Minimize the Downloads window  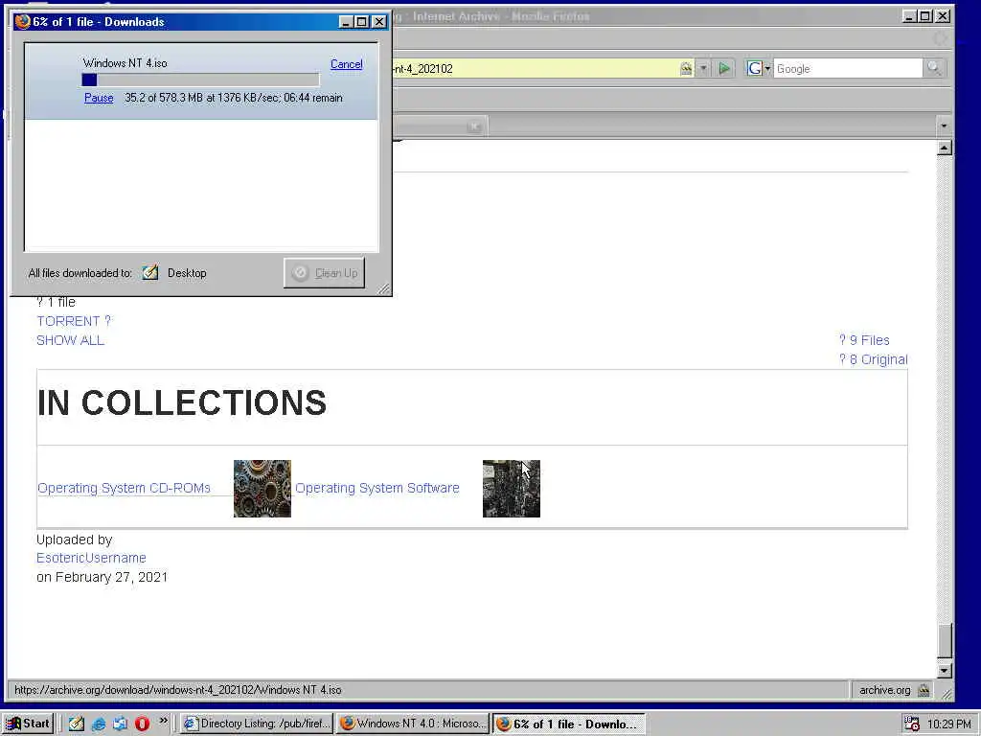coord(346,22)
